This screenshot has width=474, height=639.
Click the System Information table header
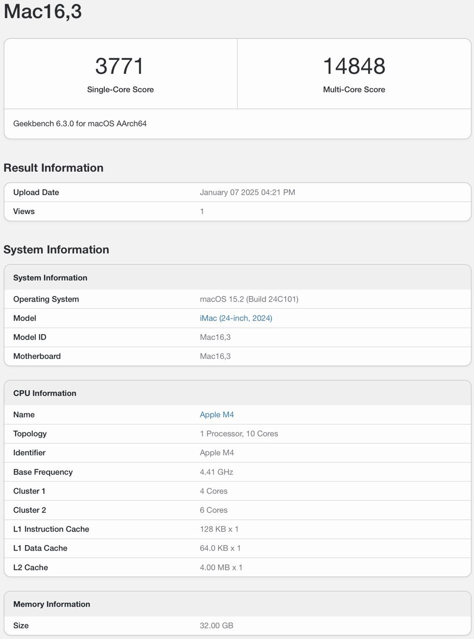point(50,278)
